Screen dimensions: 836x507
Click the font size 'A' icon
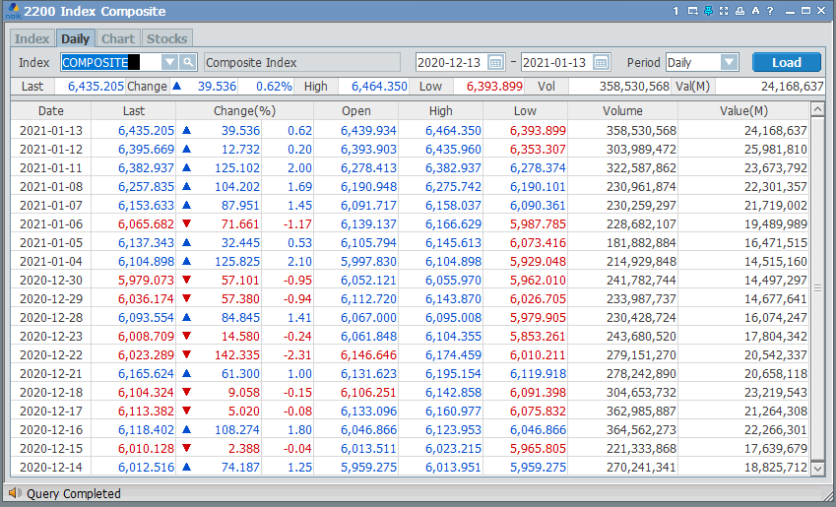pos(755,11)
